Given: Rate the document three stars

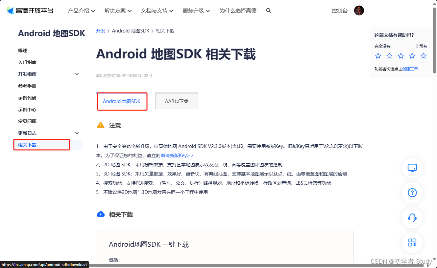Looking at the screenshot, I should [401, 56].
